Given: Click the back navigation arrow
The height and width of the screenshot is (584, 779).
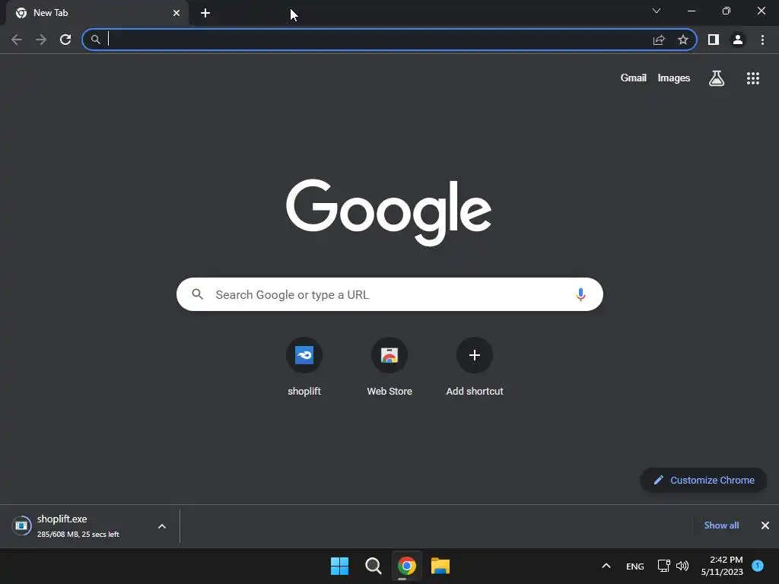Looking at the screenshot, I should click(17, 40).
